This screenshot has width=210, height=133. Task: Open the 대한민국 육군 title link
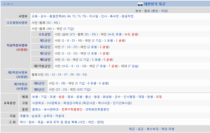click(154, 4)
